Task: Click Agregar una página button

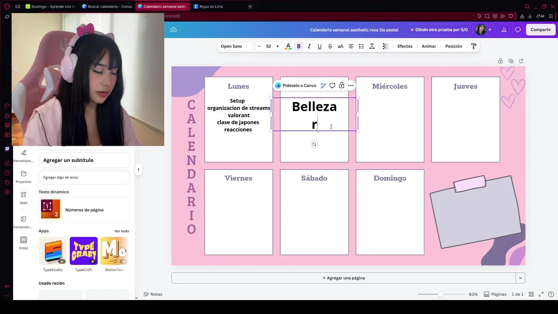Action: pos(344,278)
